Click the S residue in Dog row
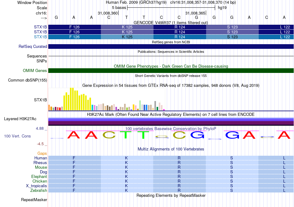294x207 pixels. point(231,172)
